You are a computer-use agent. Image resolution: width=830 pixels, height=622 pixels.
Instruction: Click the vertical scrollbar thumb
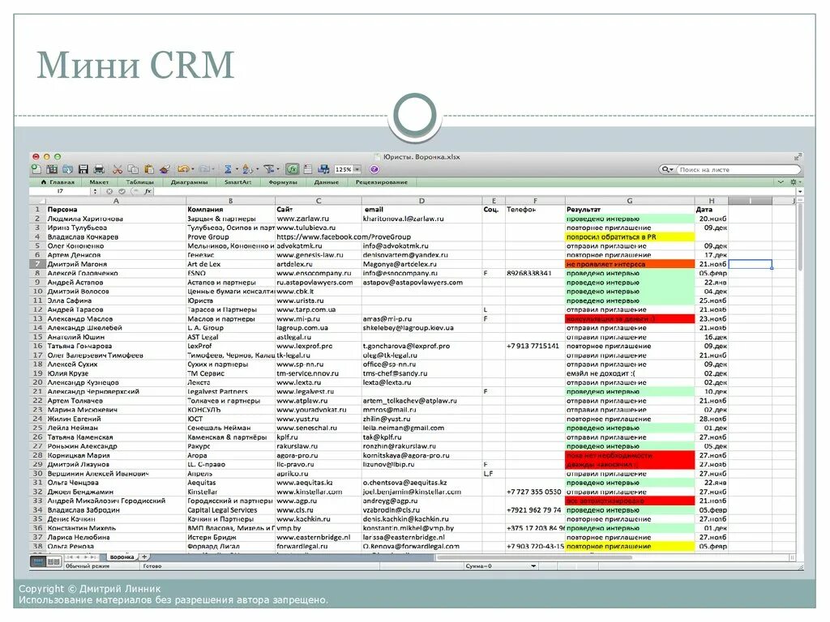click(799, 238)
